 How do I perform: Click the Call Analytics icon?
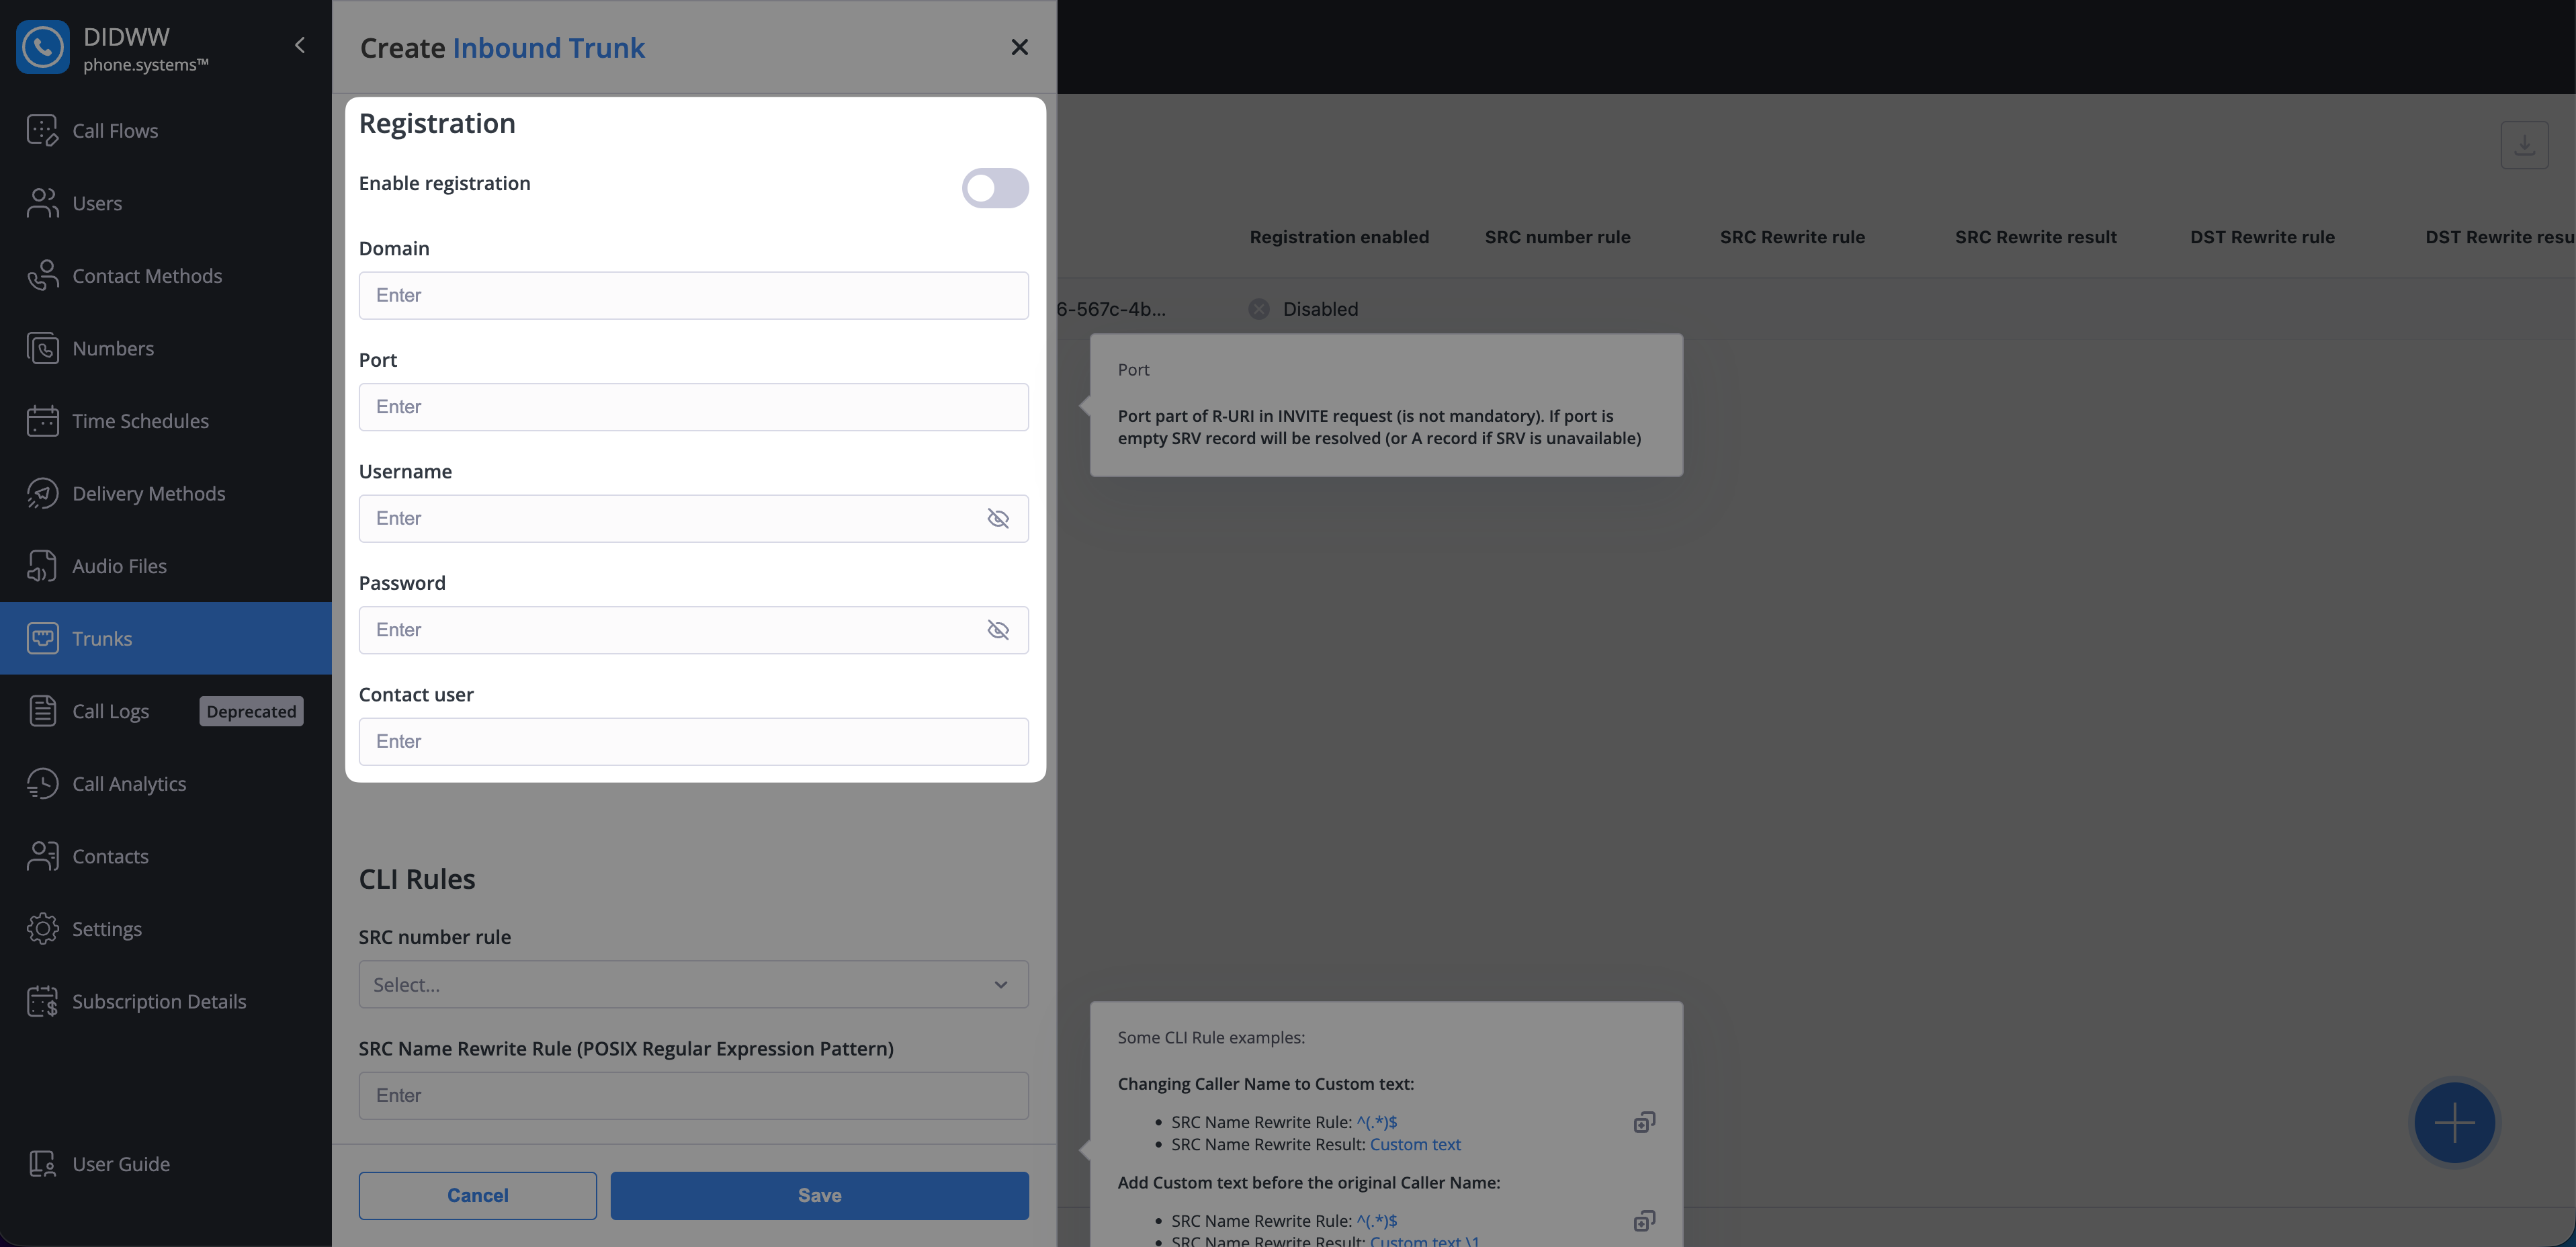pyautogui.click(x=42, y=784)
